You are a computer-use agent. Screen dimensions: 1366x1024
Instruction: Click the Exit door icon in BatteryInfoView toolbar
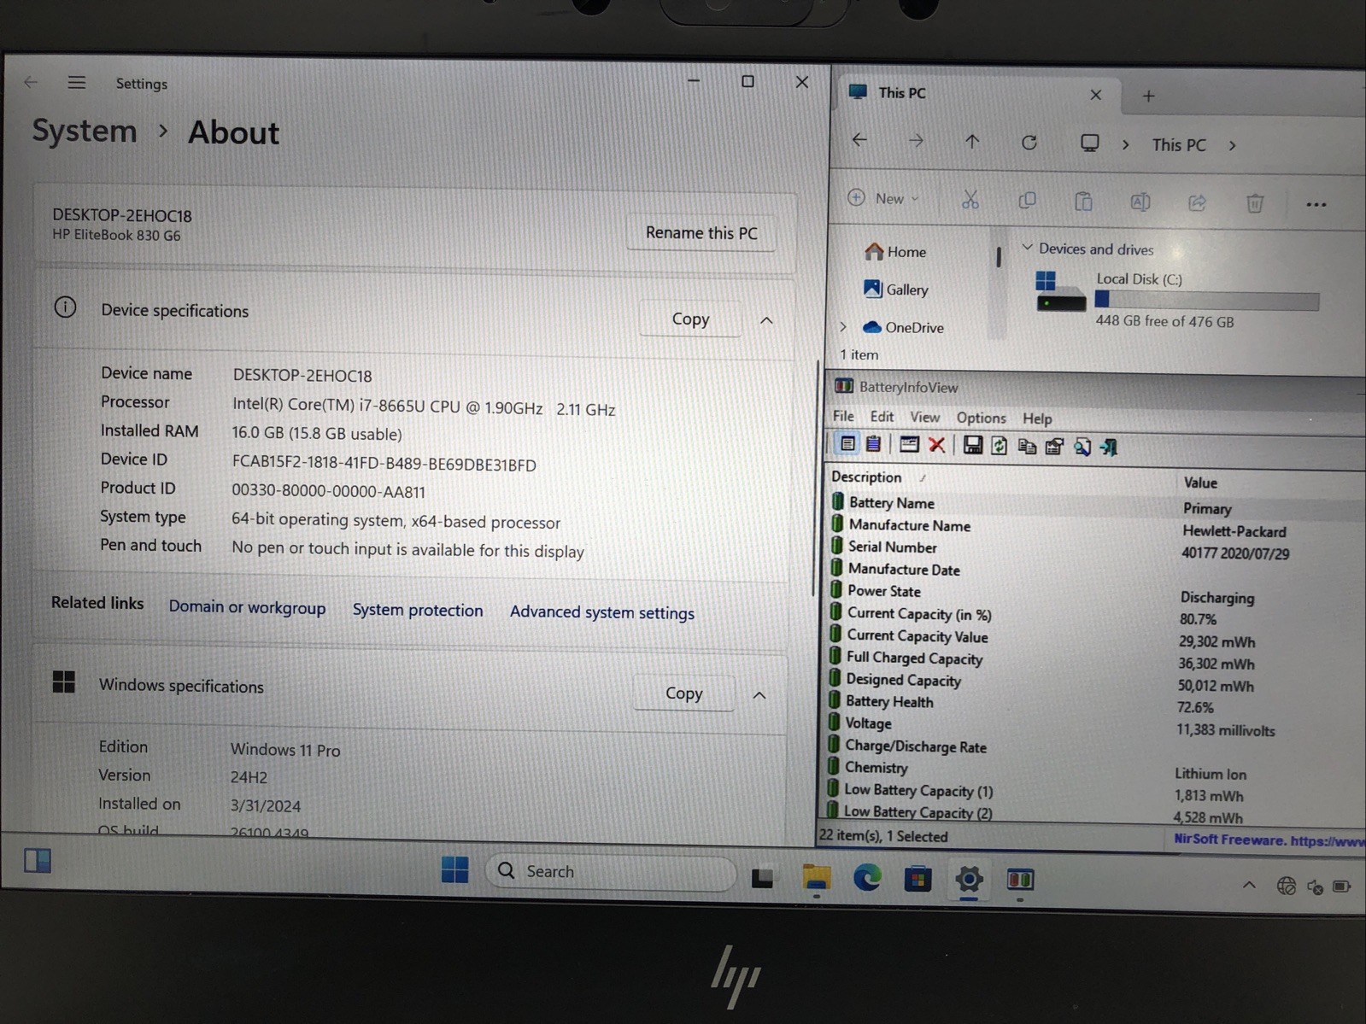(x=1109, y=448)
